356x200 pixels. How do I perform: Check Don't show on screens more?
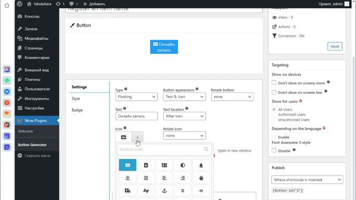pos(274,83)
